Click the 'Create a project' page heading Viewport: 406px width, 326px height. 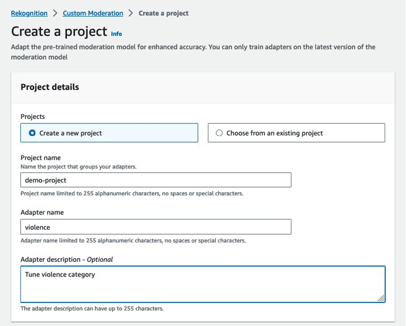pos(59,31)
